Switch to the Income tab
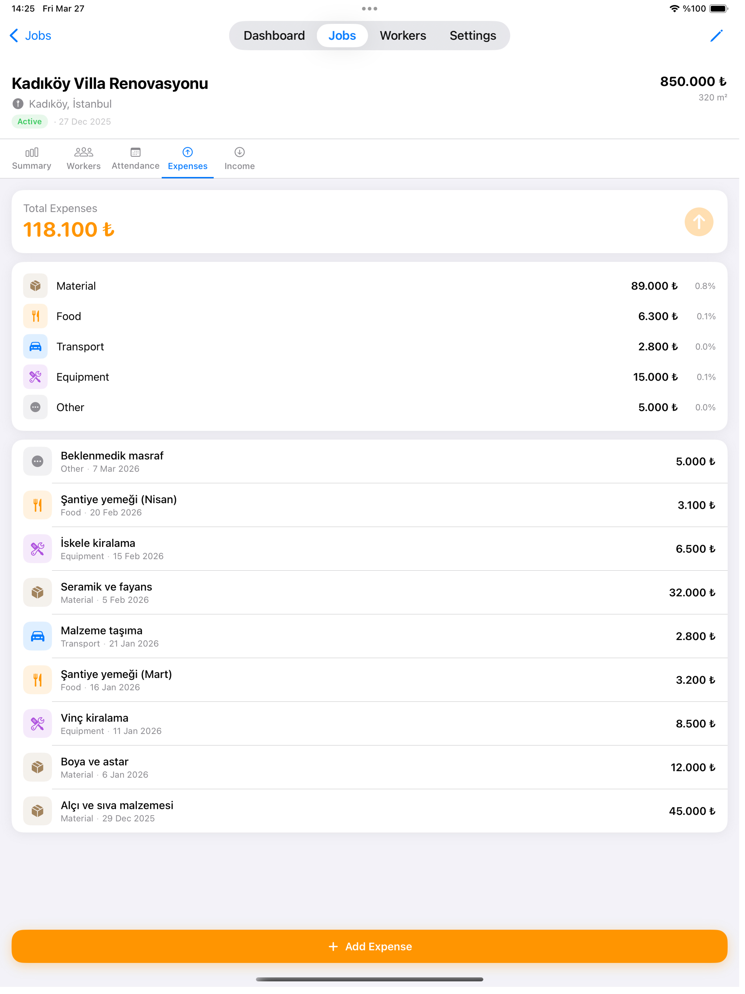This screenshot has width=745, height=994. (x=239, y=159)
